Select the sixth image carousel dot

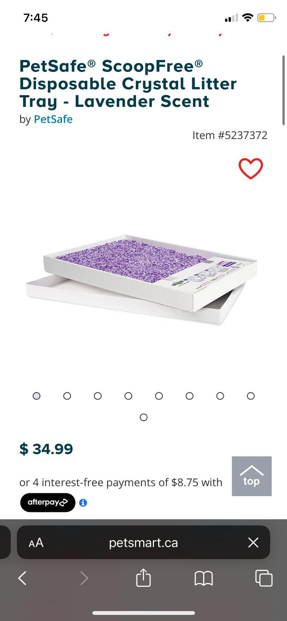[x=190, y=396]
